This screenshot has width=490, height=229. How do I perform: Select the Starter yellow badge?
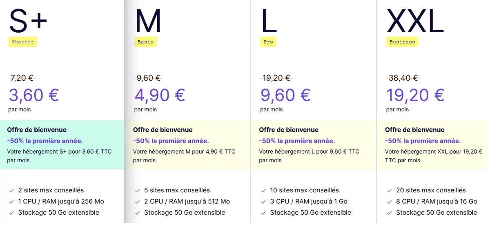tap(22, 42)
